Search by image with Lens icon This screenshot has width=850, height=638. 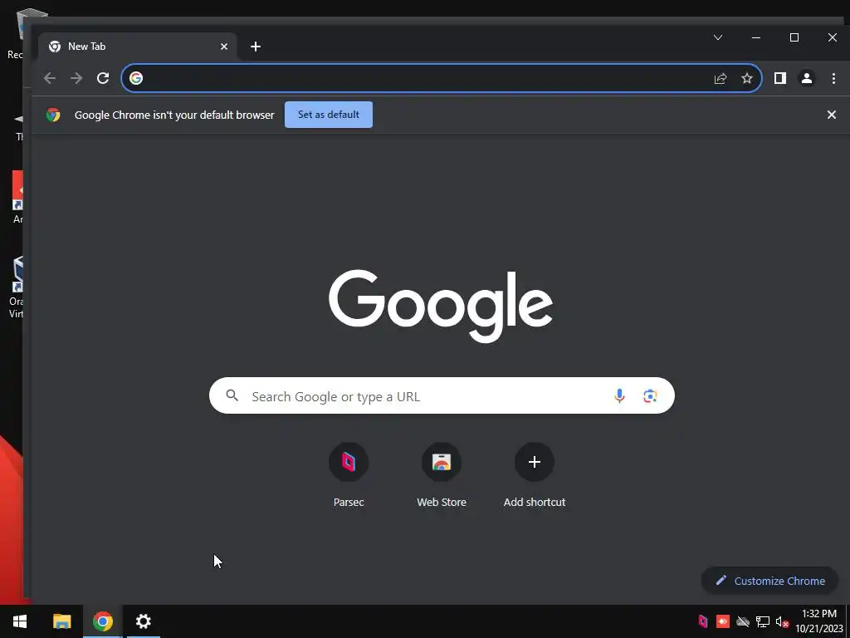650,396
